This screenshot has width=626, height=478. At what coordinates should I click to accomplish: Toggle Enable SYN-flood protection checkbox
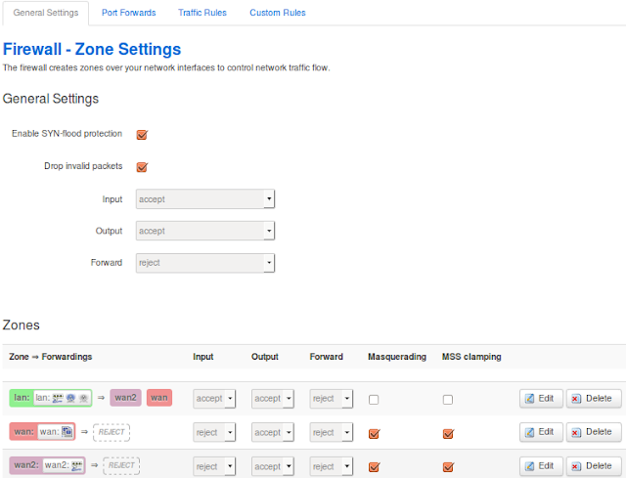coord(142,135)
